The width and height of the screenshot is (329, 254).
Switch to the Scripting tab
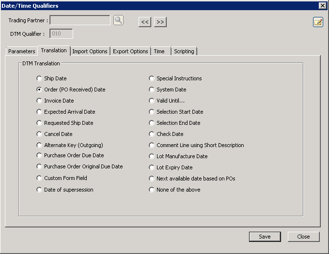tap(184, 51)
